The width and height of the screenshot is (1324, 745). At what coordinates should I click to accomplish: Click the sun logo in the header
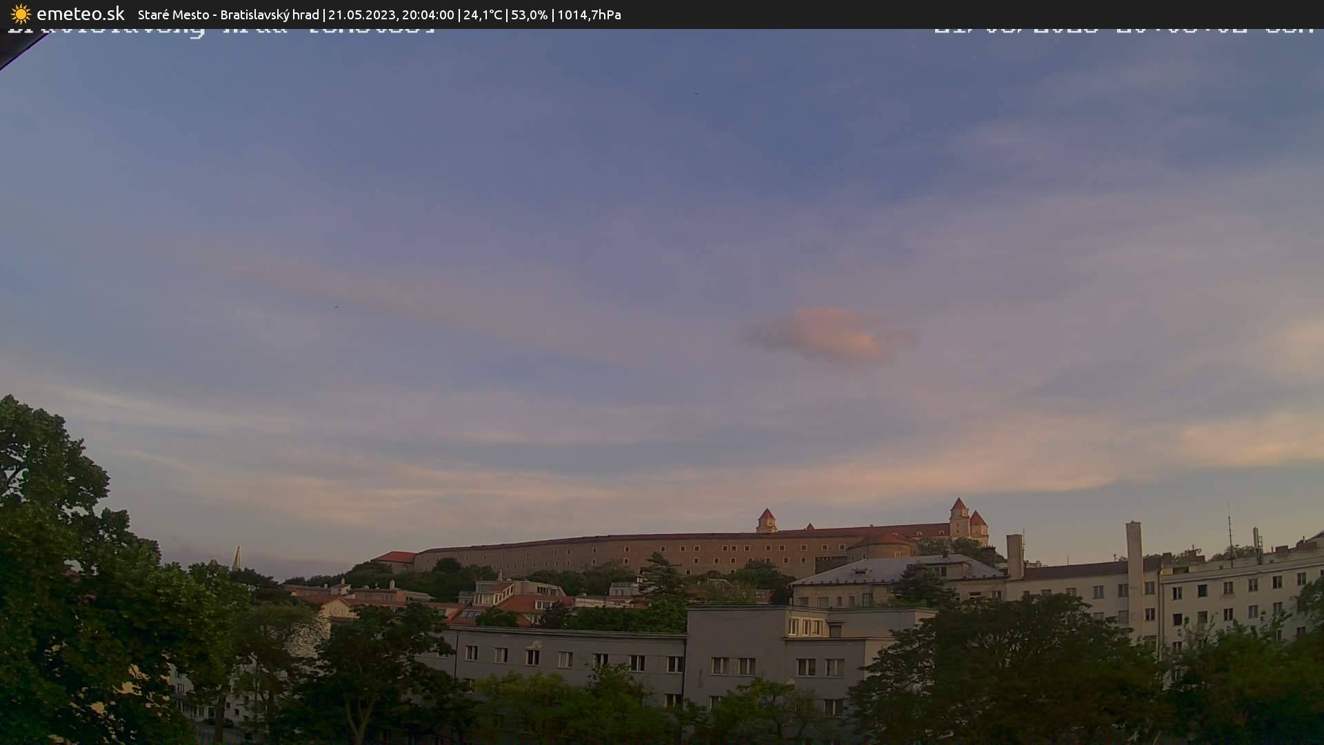tap(20, 14)
